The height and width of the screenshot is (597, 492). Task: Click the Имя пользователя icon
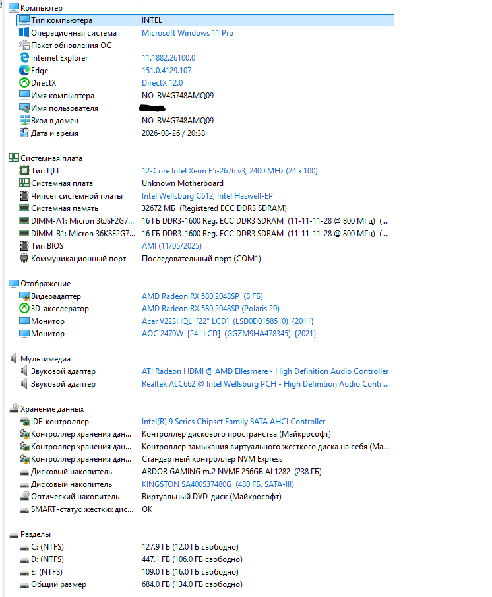click(x=24, y=108)
